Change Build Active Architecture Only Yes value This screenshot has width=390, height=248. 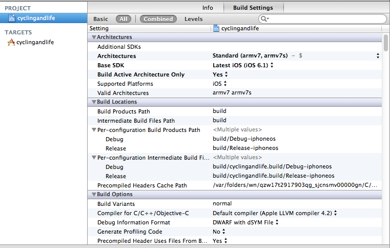tap(220, 74)
